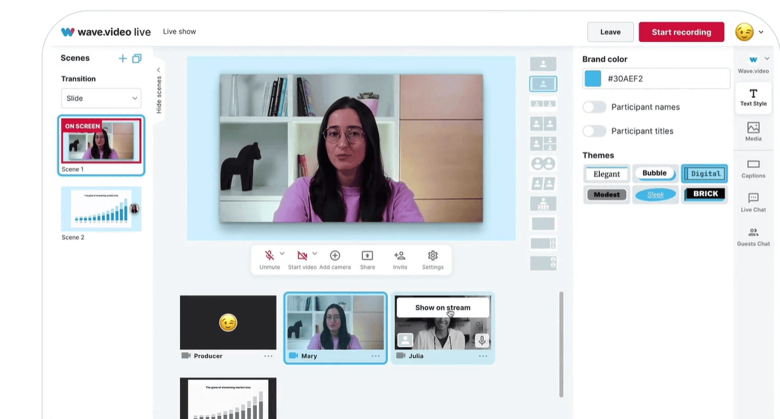Start video with the camera icon
Image resolution: width=780 pixels, height=419 pixels.
302,260
